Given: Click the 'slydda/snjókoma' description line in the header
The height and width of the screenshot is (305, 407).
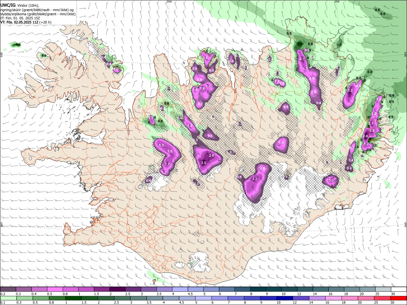Looking at the screenshot, I should (x=38, y=14).
